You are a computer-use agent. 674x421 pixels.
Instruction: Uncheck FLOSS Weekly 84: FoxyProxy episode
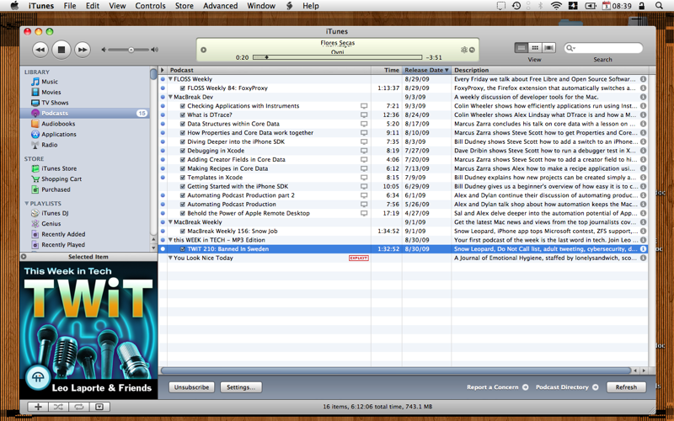click(183, 88)
